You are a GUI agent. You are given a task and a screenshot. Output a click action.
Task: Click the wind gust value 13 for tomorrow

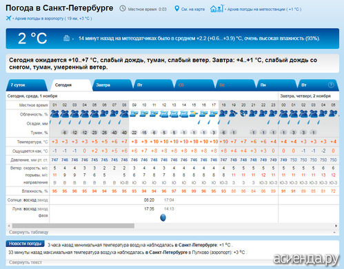click(x=323, y=175)
